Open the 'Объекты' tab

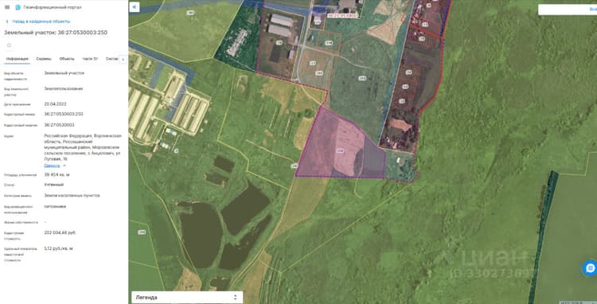67,59
